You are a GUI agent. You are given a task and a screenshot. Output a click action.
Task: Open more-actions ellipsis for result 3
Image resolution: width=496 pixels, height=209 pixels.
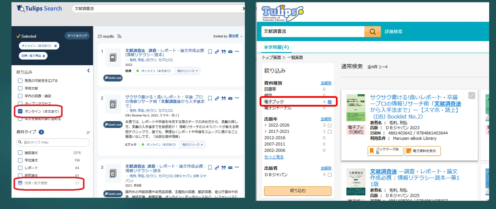(x=237, y=167)
